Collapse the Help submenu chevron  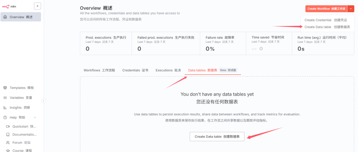35,117
